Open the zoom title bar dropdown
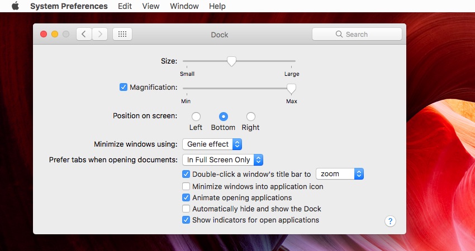Viewport: 475px width, 251px height. pos(340,174)
